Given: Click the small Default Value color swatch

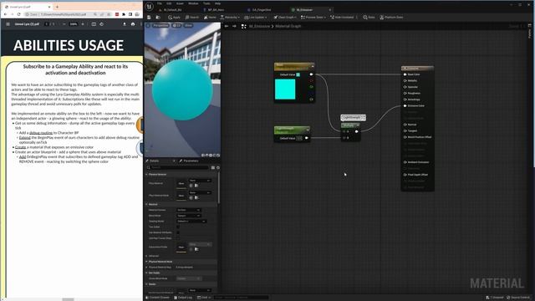Looking at the screenshot, I should click(298, 74).
